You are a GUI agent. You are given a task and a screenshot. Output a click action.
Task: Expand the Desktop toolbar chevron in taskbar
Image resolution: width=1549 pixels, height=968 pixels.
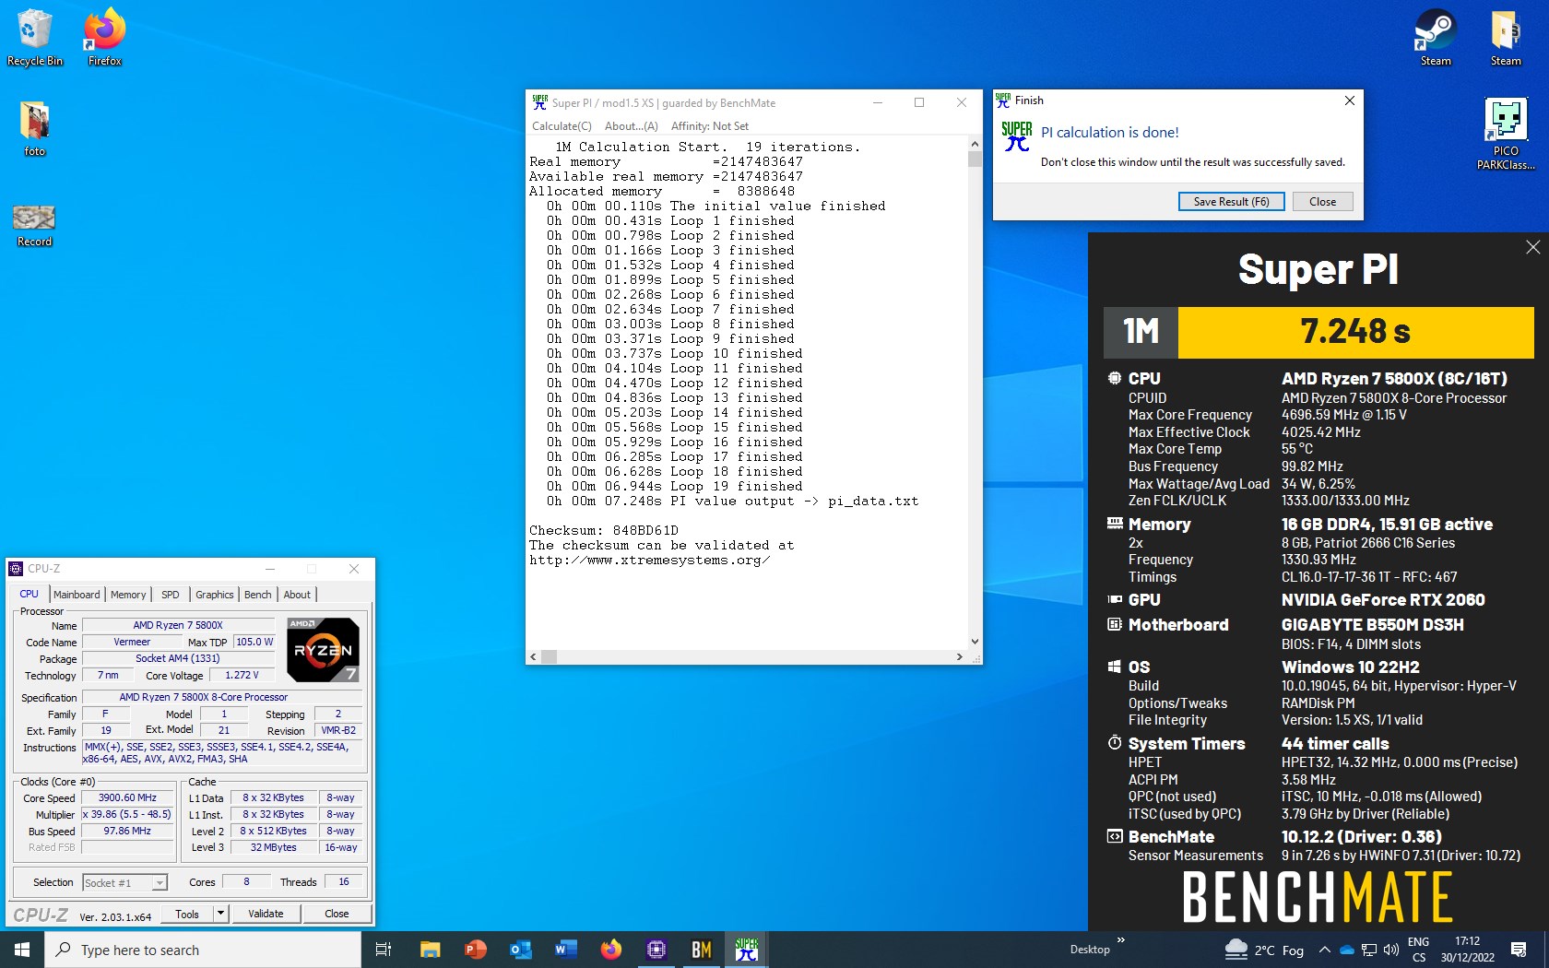click(x=1121, y=940)
